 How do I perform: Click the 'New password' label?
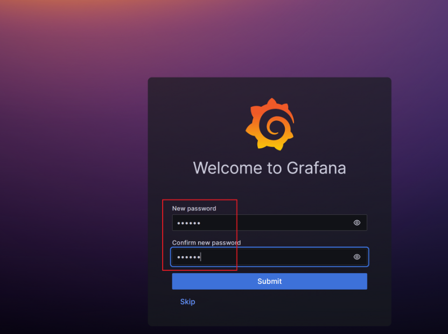coord(194,208)
